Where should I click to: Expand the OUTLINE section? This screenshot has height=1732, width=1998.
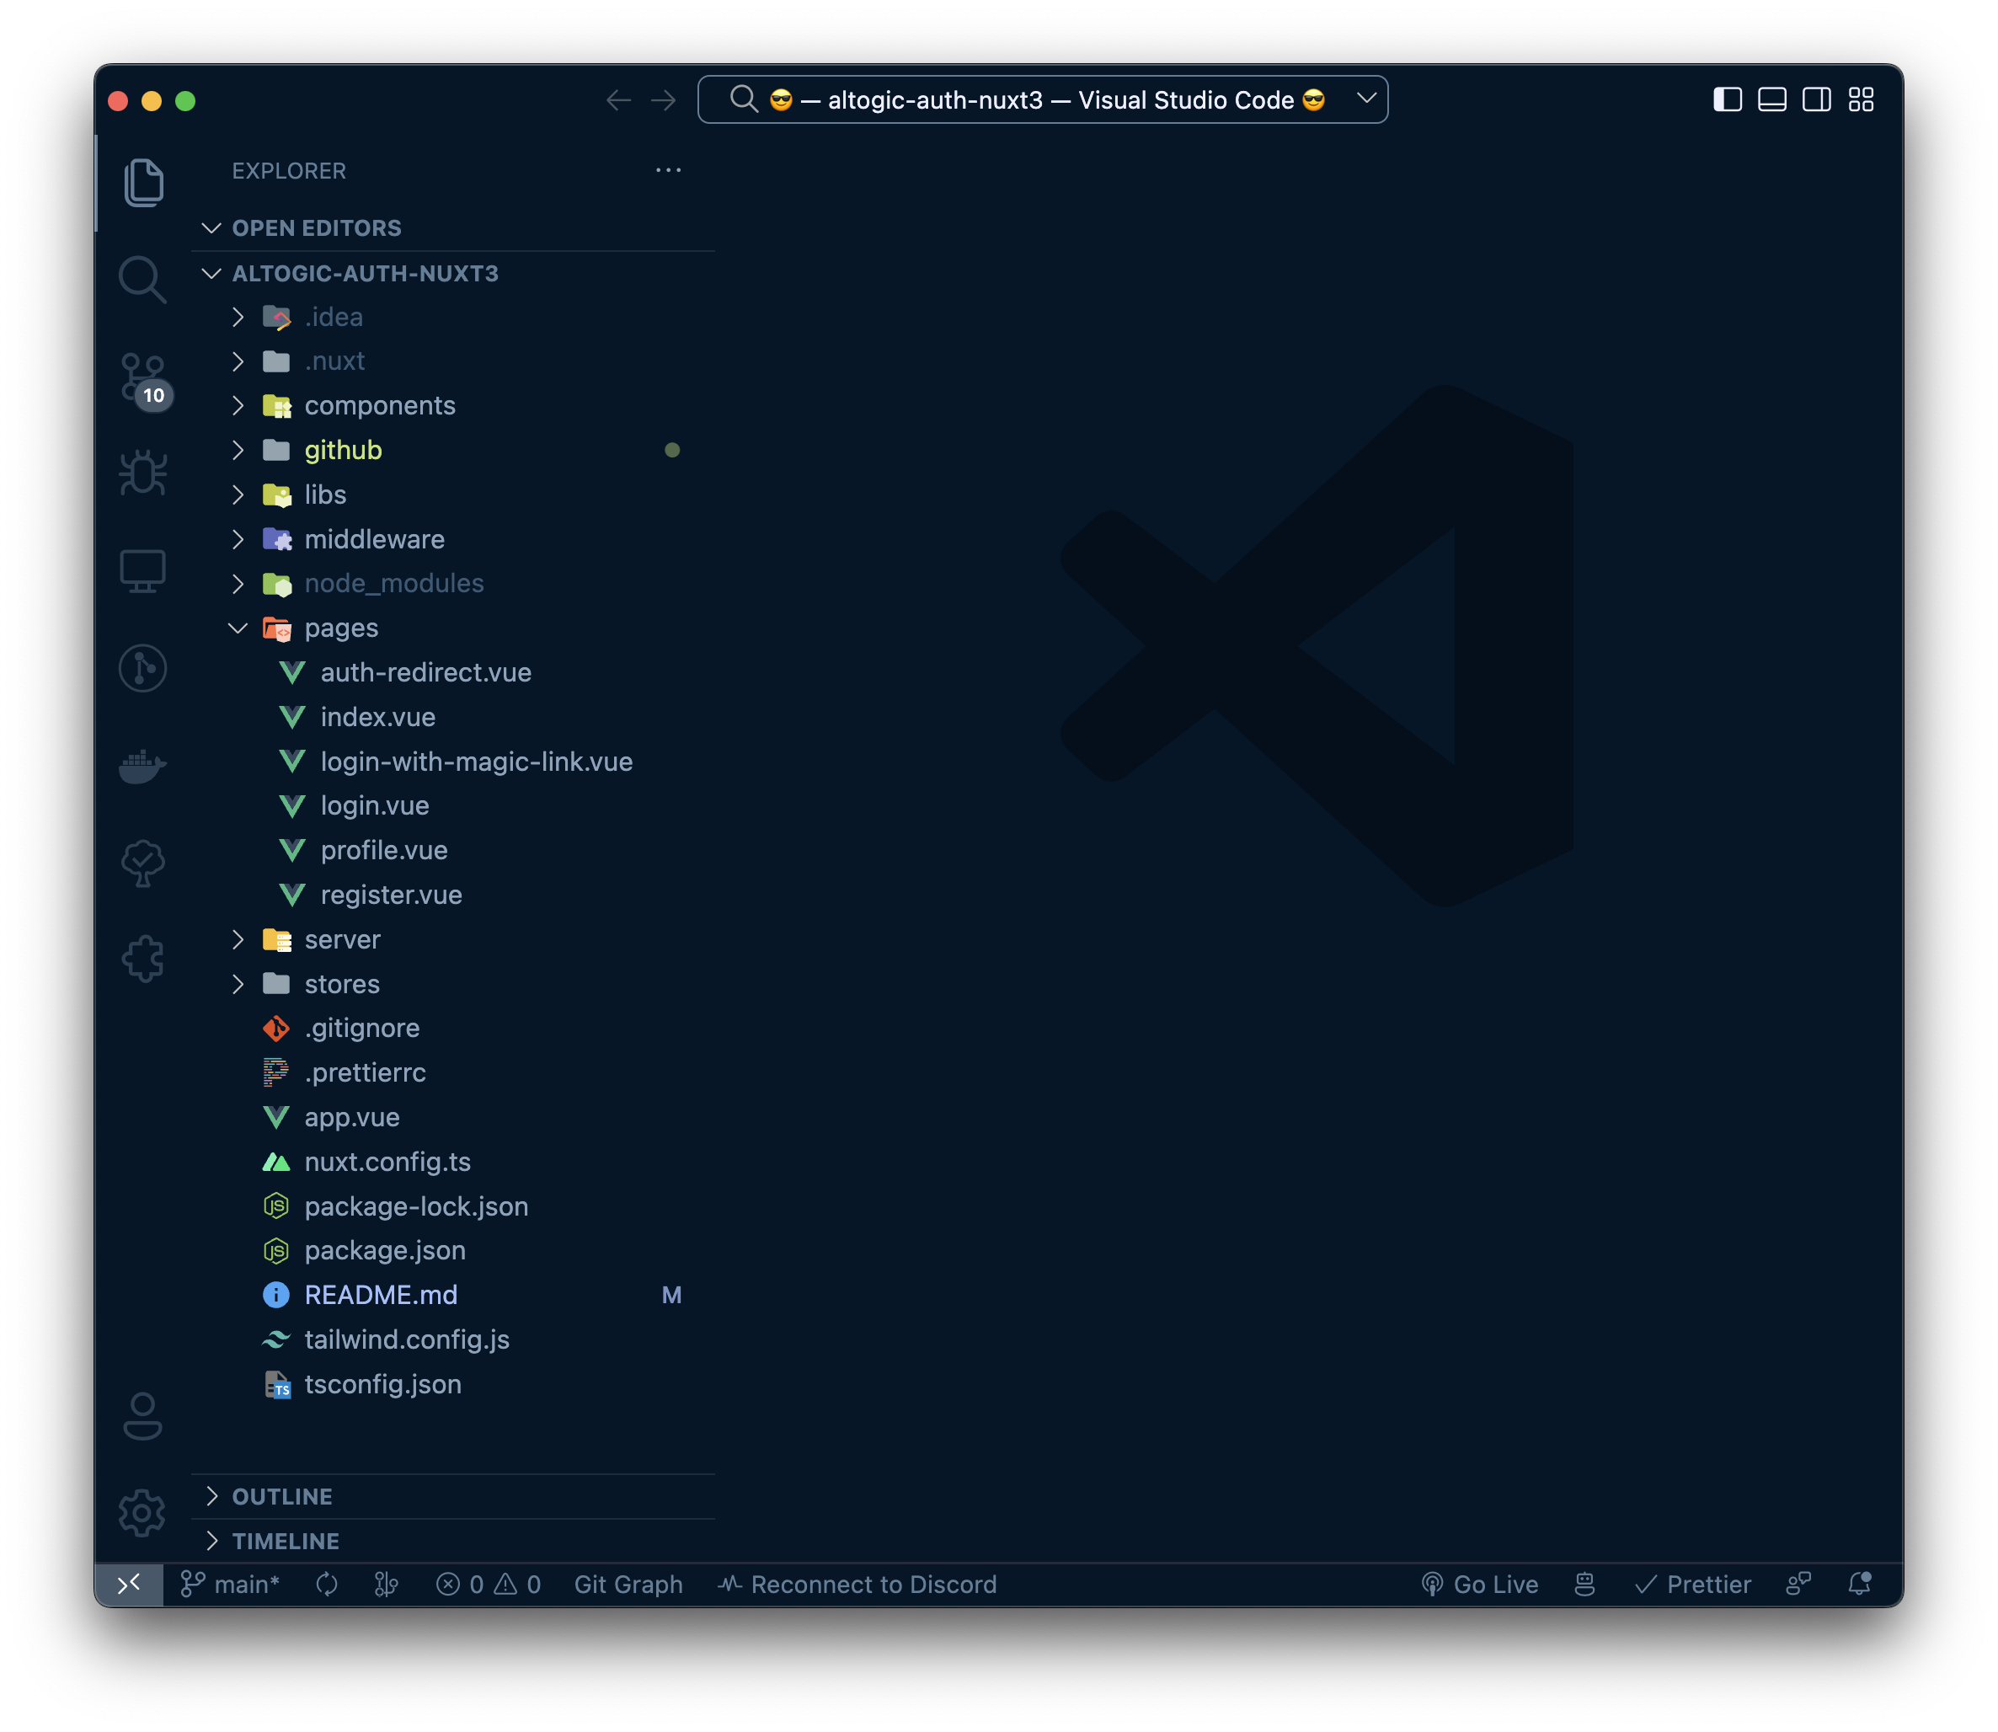[281, 1496]
